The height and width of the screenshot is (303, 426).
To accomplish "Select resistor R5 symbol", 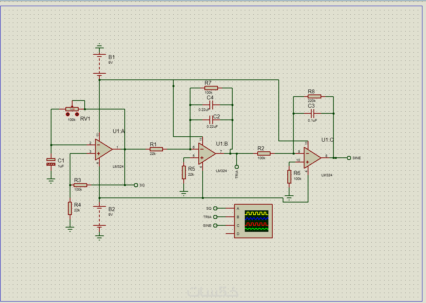I will coord(184,172).
